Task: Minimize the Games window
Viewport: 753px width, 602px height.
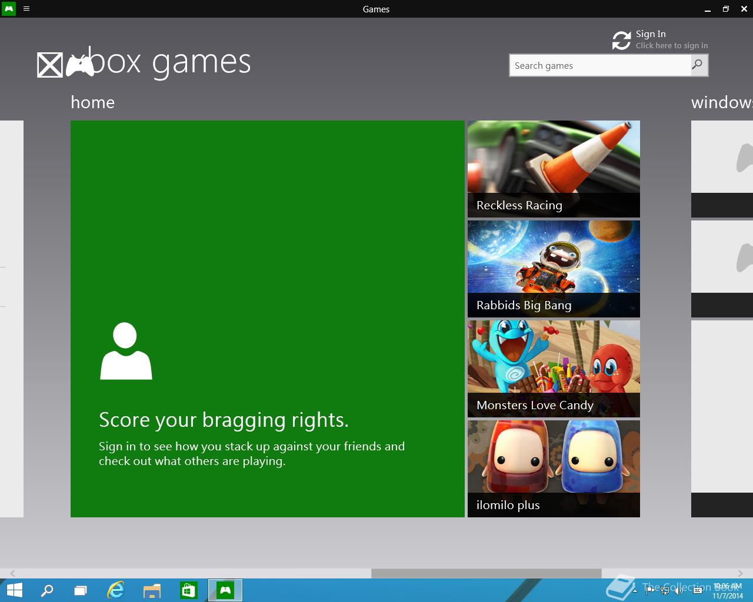Action: pos(708,9)
